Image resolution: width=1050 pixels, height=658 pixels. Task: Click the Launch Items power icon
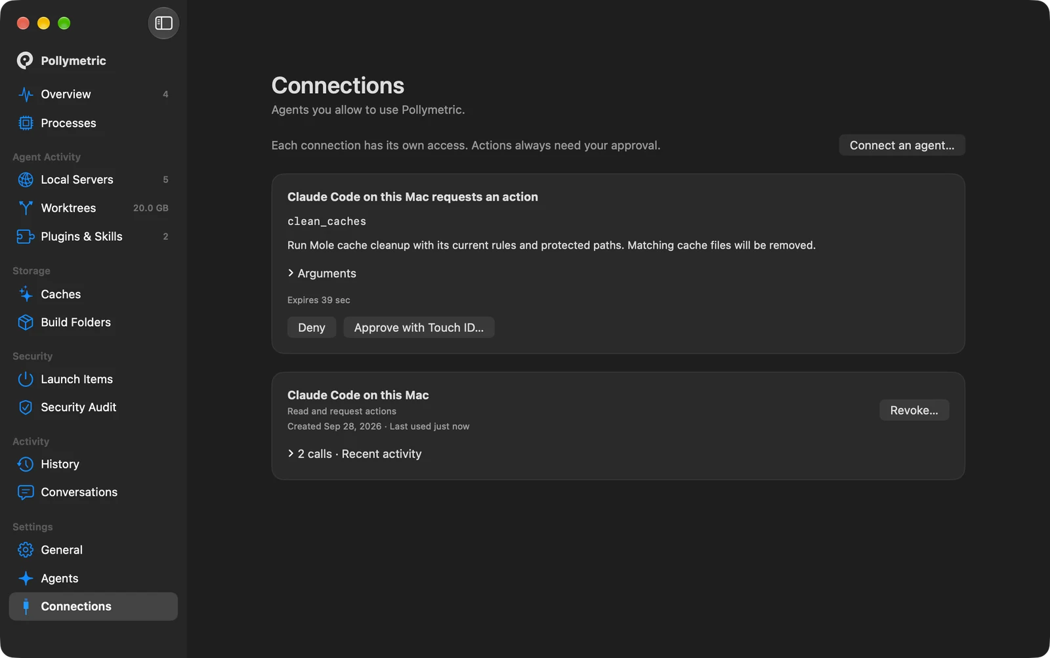click(x=26, y=379)
